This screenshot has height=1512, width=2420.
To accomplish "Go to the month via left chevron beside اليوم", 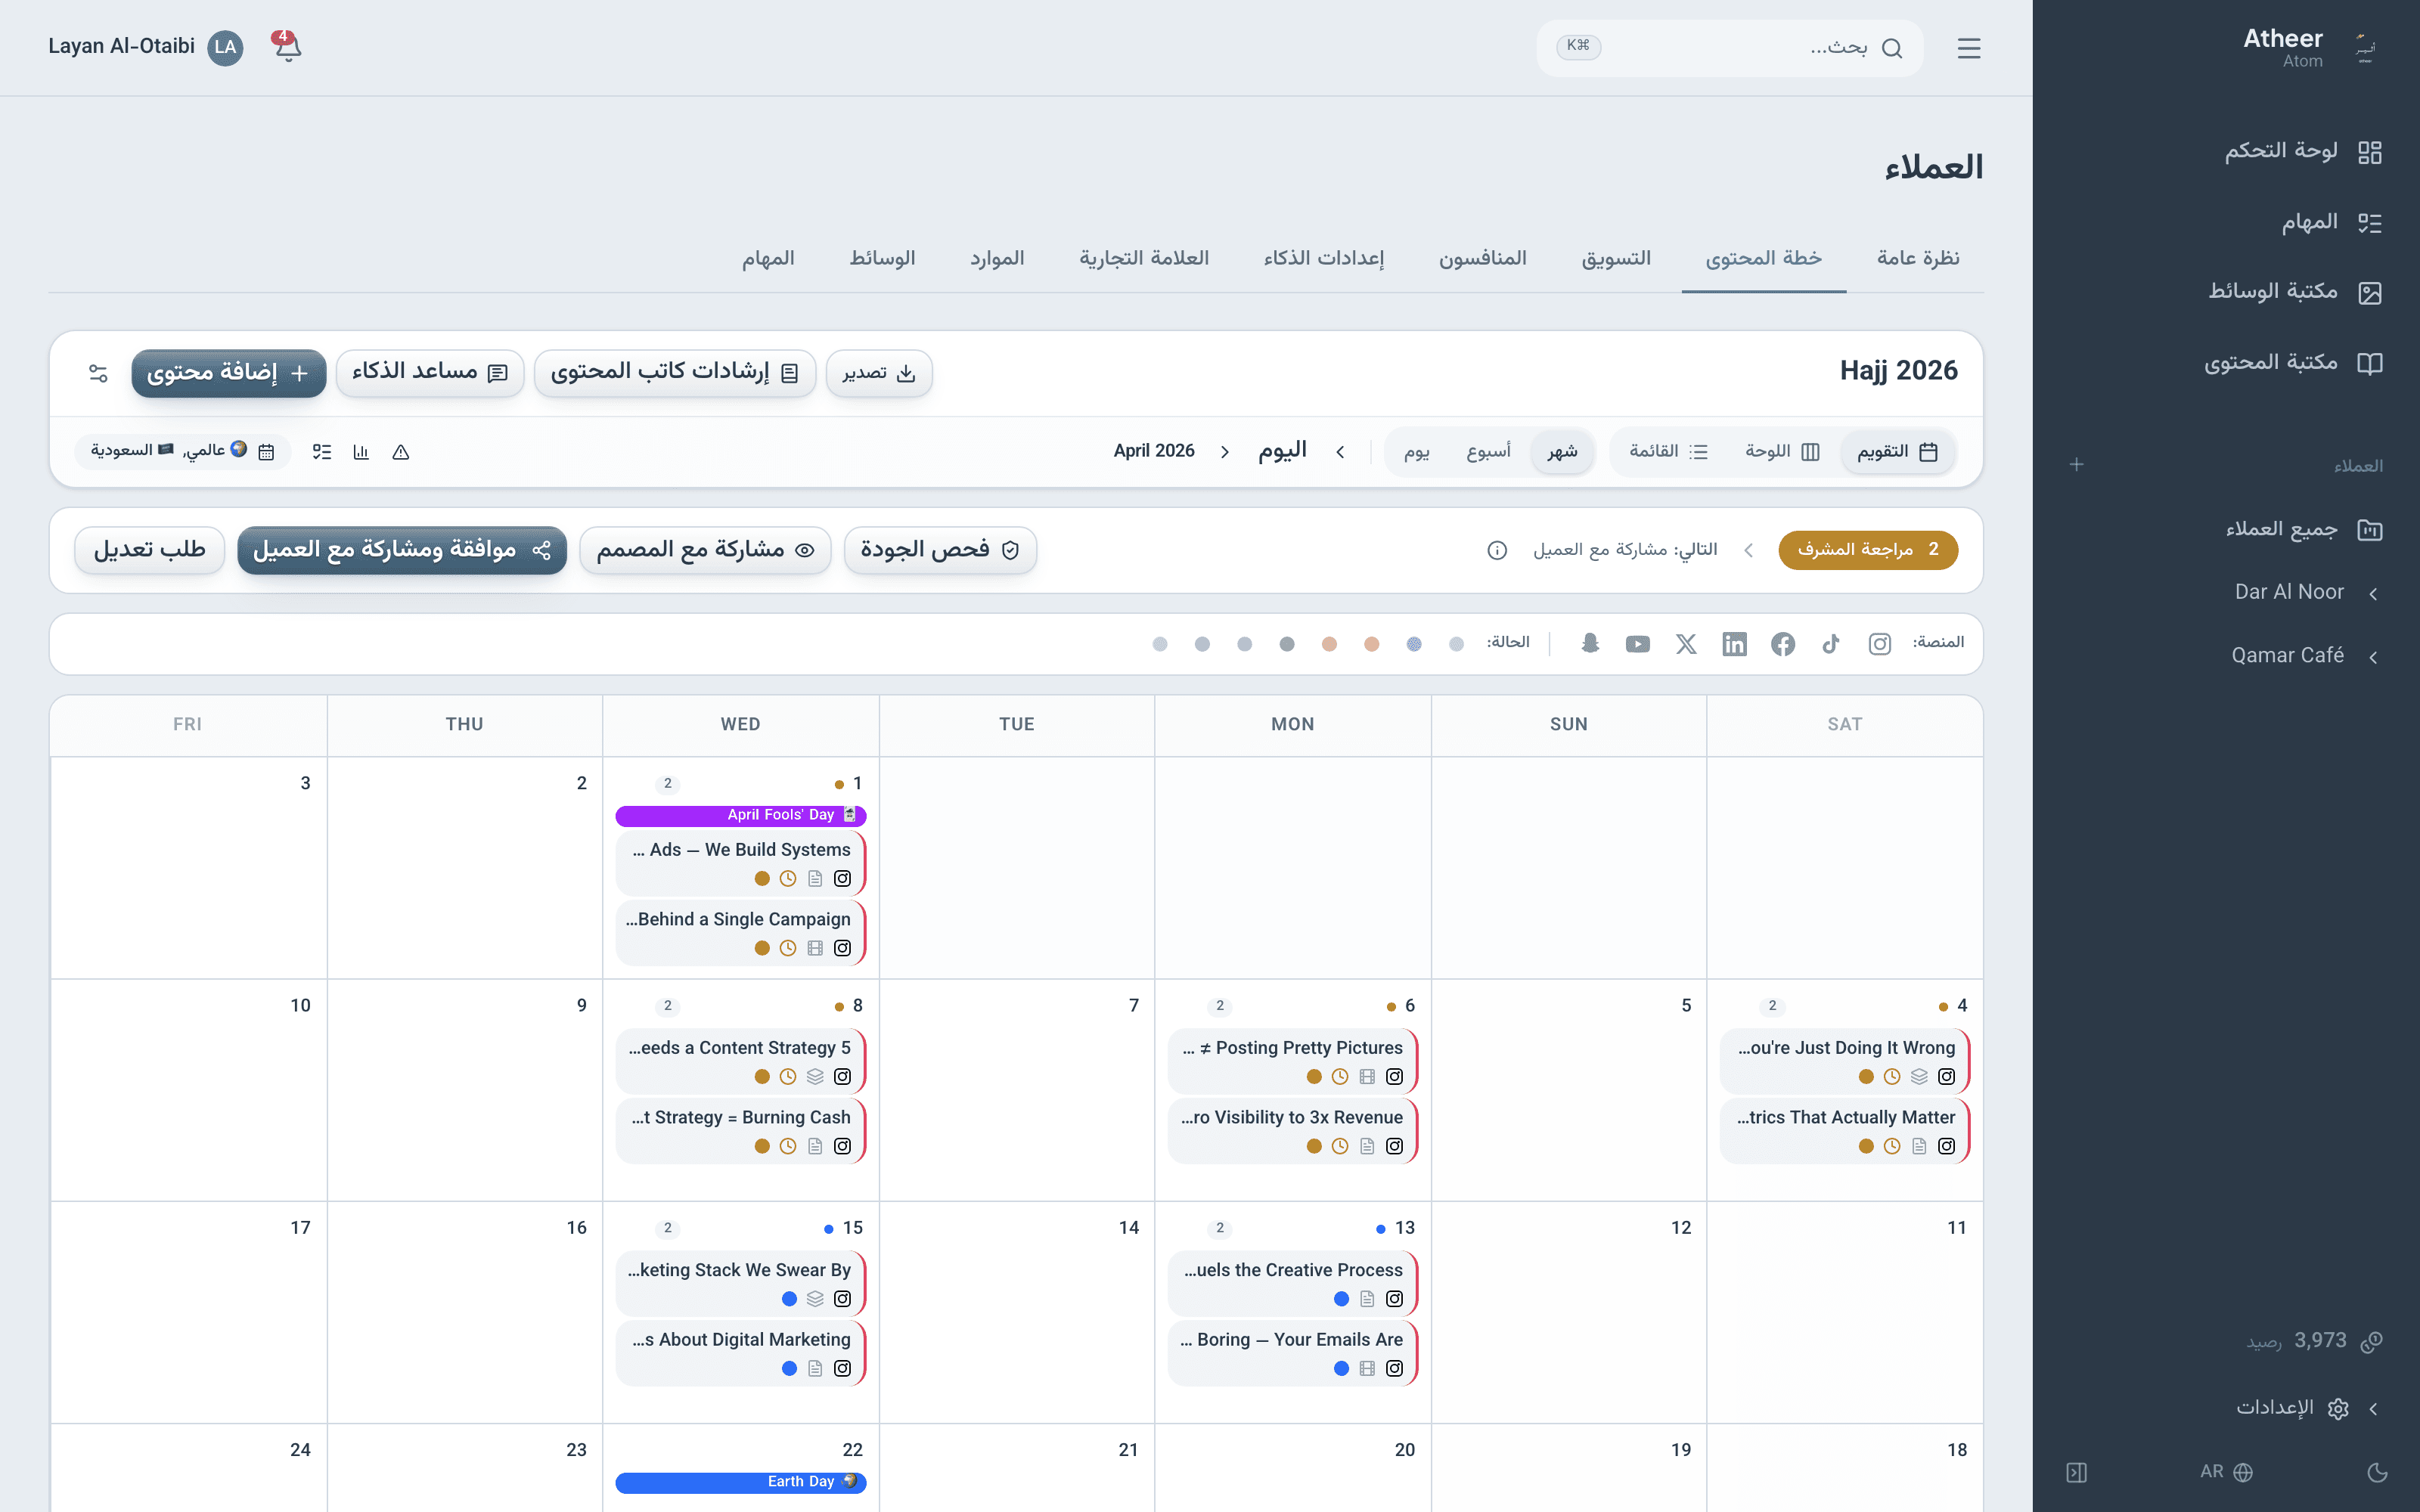I will tap(1340, 452).
